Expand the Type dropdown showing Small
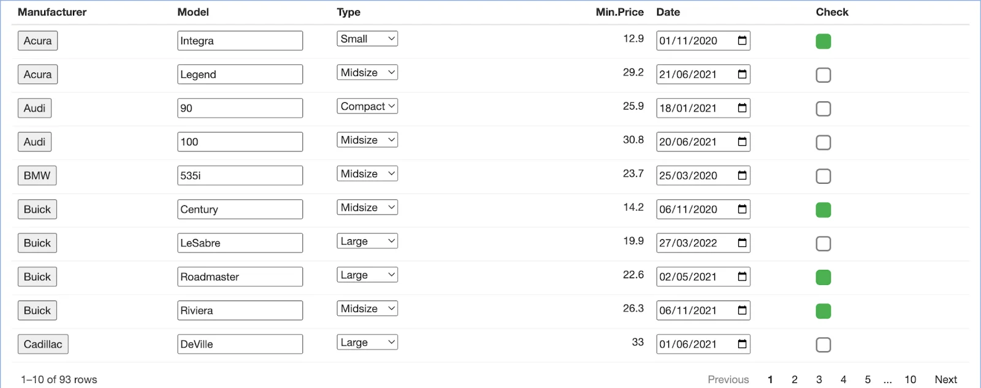 (x=367, y=39)
